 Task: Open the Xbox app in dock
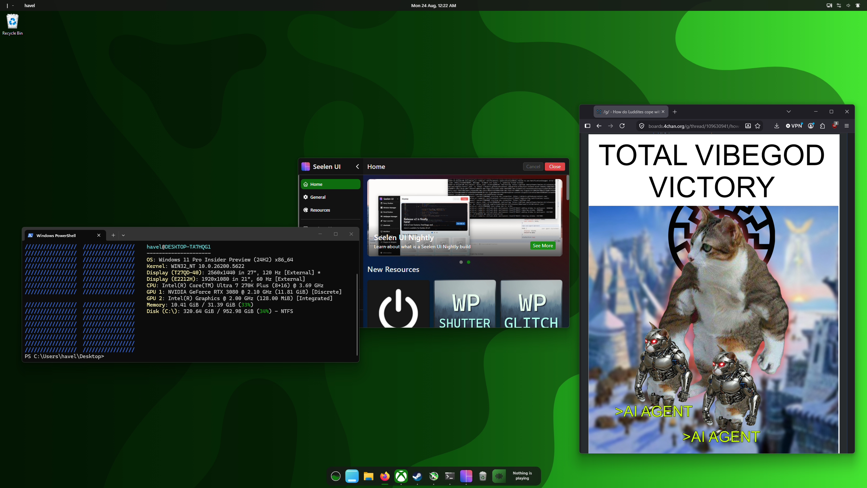[401, 476]
